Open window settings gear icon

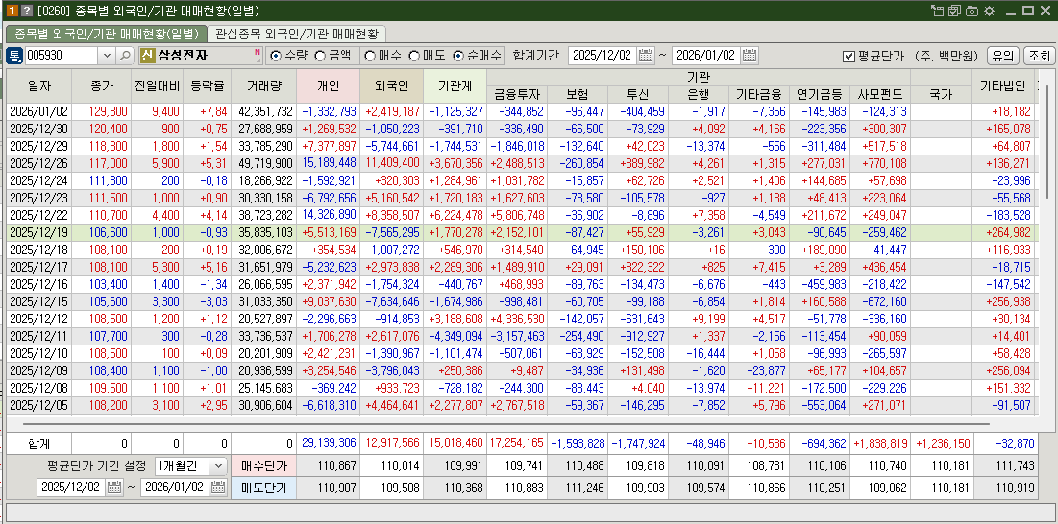[x=989, y=11]
